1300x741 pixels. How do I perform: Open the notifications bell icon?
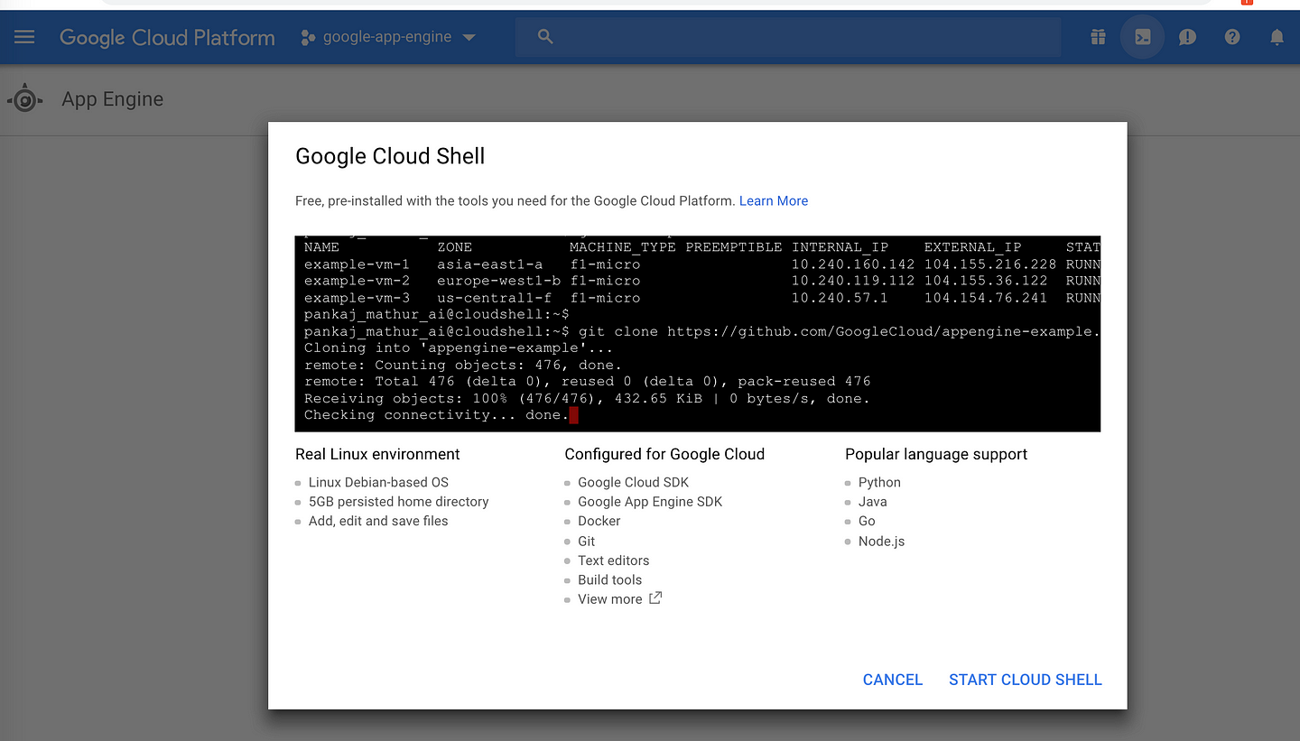pyautogui.click(x=1277, y=37)
